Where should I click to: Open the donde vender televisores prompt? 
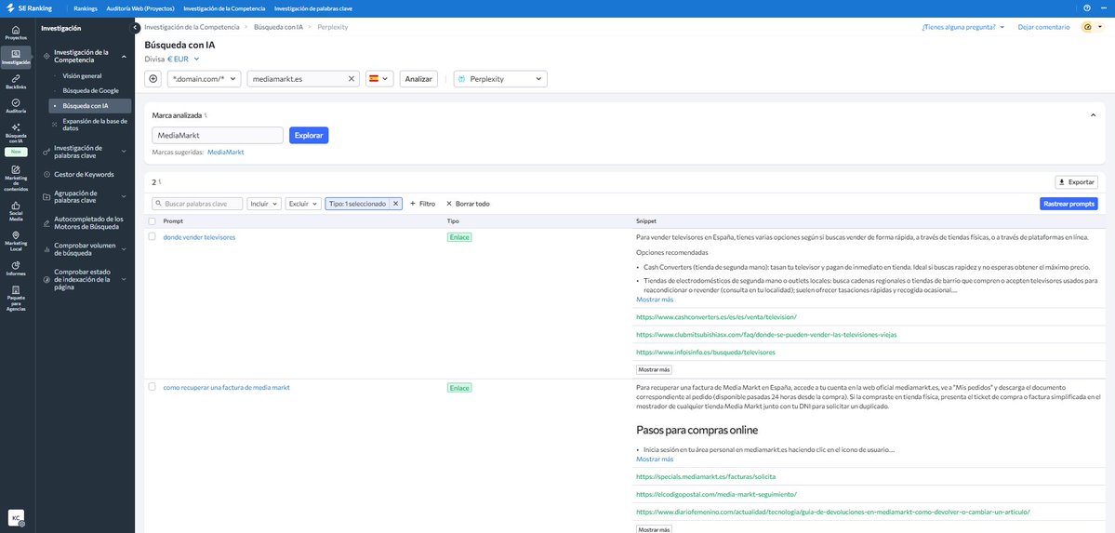pyautogui.click(x=199, y=237)
